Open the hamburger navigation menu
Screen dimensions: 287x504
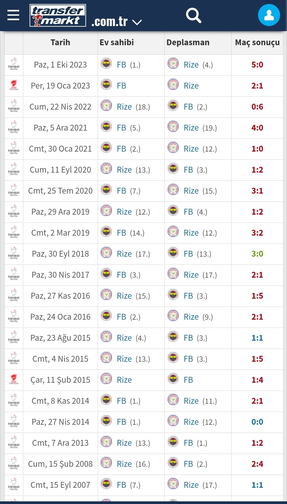point(13,15)
